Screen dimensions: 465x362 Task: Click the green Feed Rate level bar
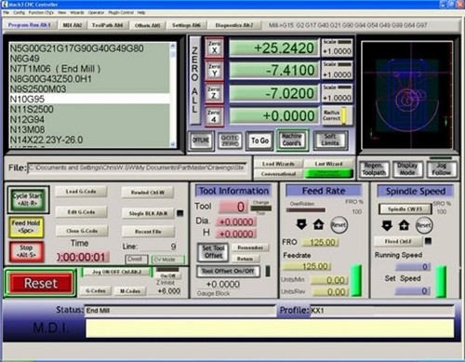pyautogui.click(x=356, y=280)
